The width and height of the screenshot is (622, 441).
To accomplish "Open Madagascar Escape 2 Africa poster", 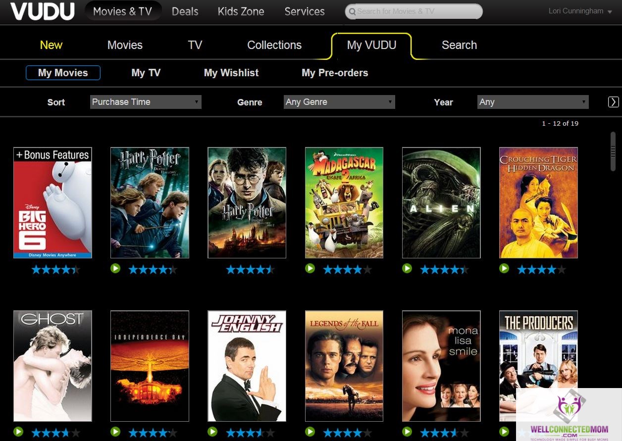I will click(344, 203).
